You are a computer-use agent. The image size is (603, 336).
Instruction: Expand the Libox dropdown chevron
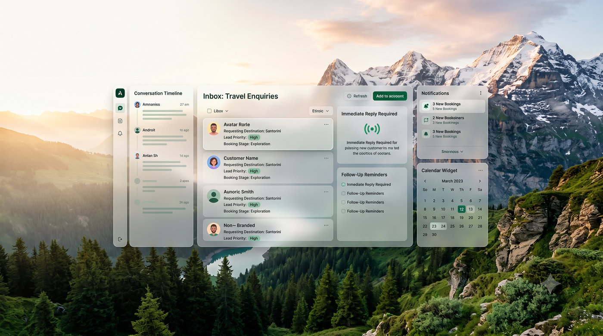[227, 111]
